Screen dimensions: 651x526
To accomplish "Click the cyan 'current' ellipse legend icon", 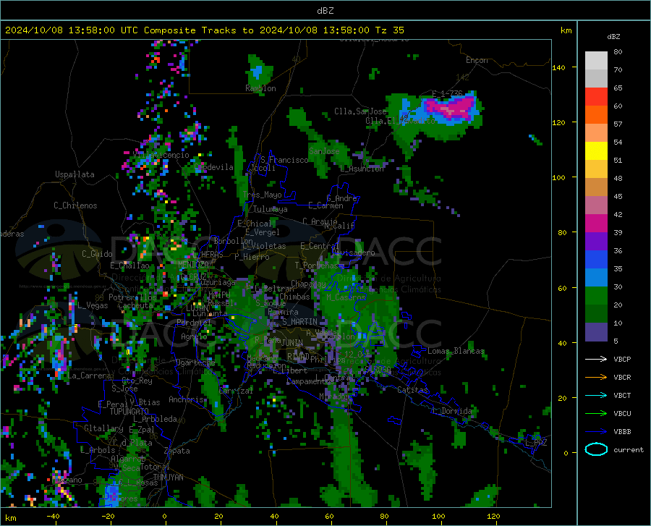I will [x=596, y=449].
